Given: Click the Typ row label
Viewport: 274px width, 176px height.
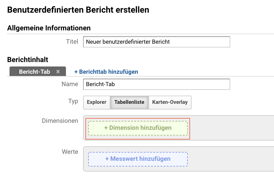Looking at the screenshot, I should coord(73,101).
